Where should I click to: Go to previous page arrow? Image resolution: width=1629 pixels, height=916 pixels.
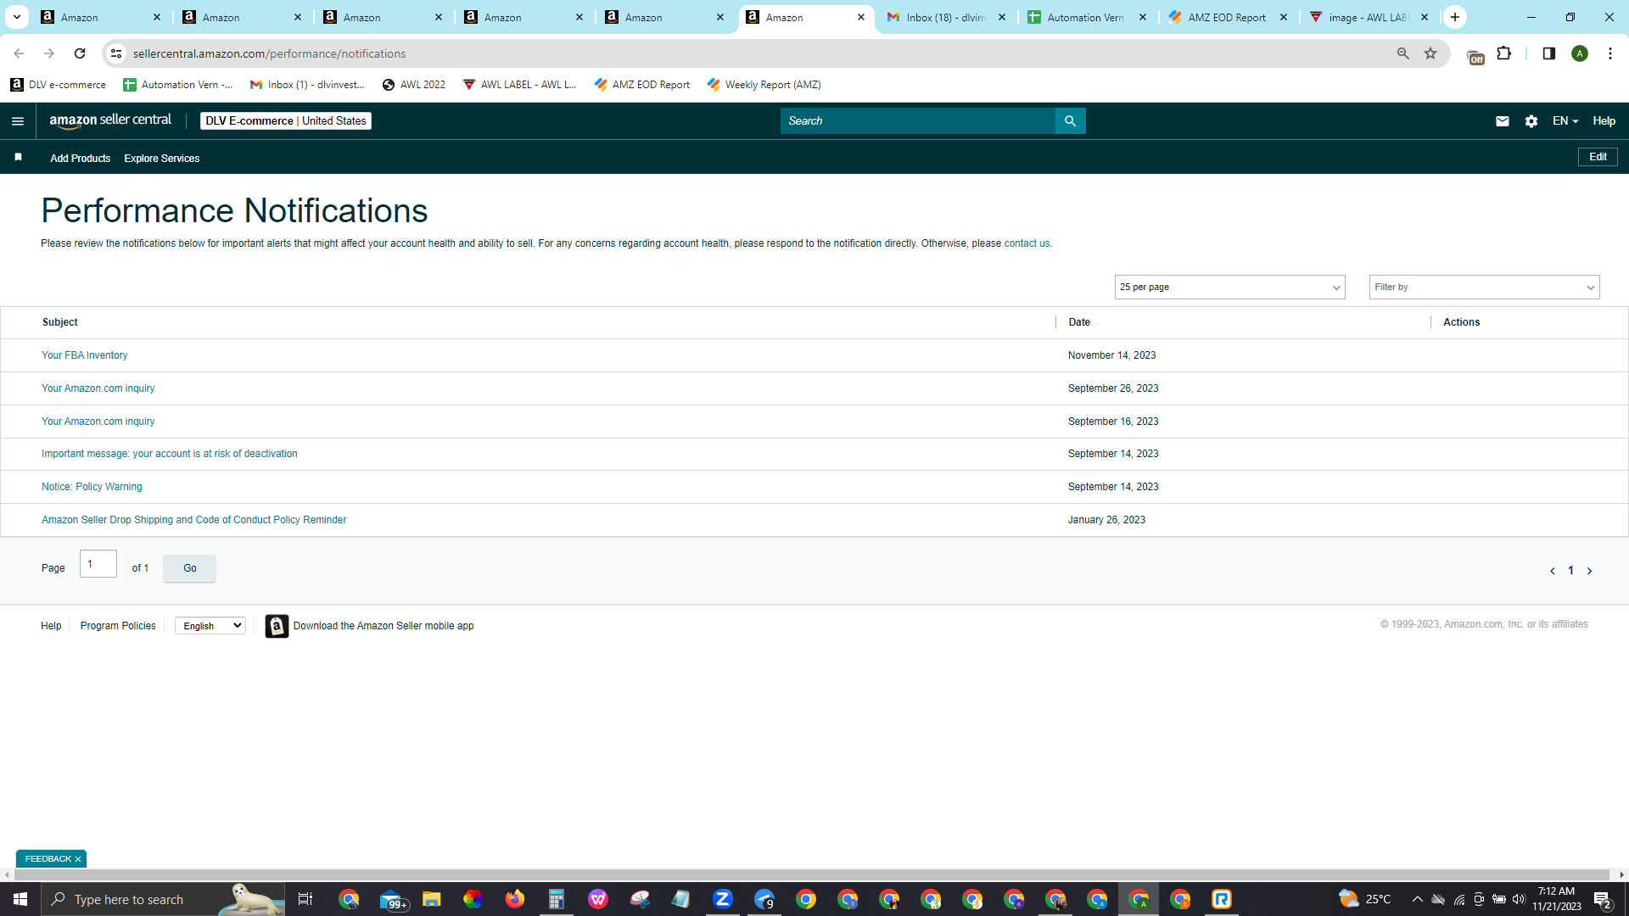pos(1552,571)
